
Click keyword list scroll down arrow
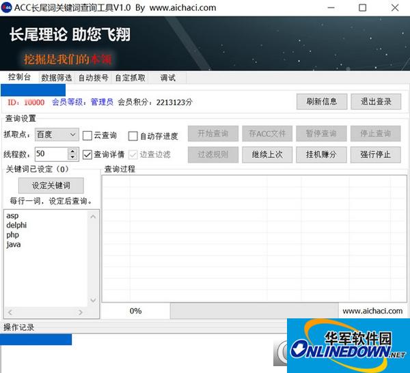93,301
